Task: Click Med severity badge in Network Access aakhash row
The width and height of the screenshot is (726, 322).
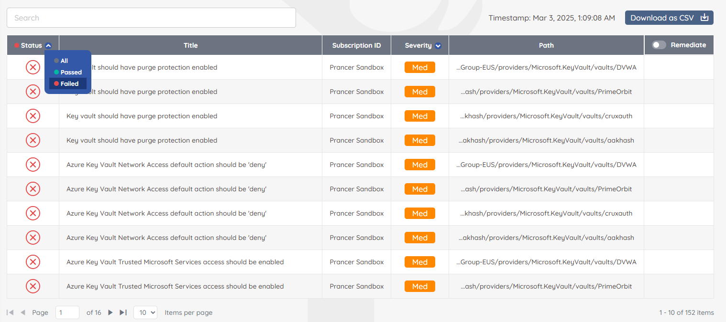Action: [420, 238]
